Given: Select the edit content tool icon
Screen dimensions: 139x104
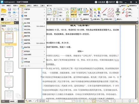Looking at the screenshot, I should [74, 12].
